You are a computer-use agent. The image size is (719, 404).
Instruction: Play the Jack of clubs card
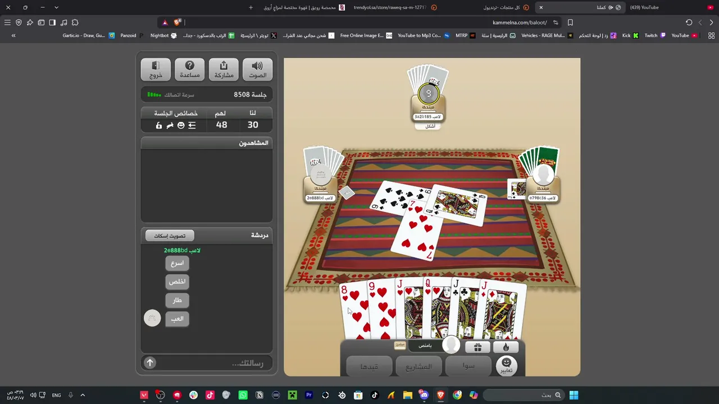(x=466, y=309)
